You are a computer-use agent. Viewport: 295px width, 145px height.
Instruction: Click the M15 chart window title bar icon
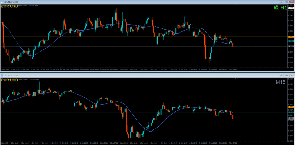click(2, 75)
